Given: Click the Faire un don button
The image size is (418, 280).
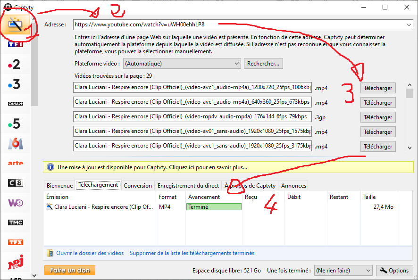Looking at the screenshot, I should pos(69,270).
